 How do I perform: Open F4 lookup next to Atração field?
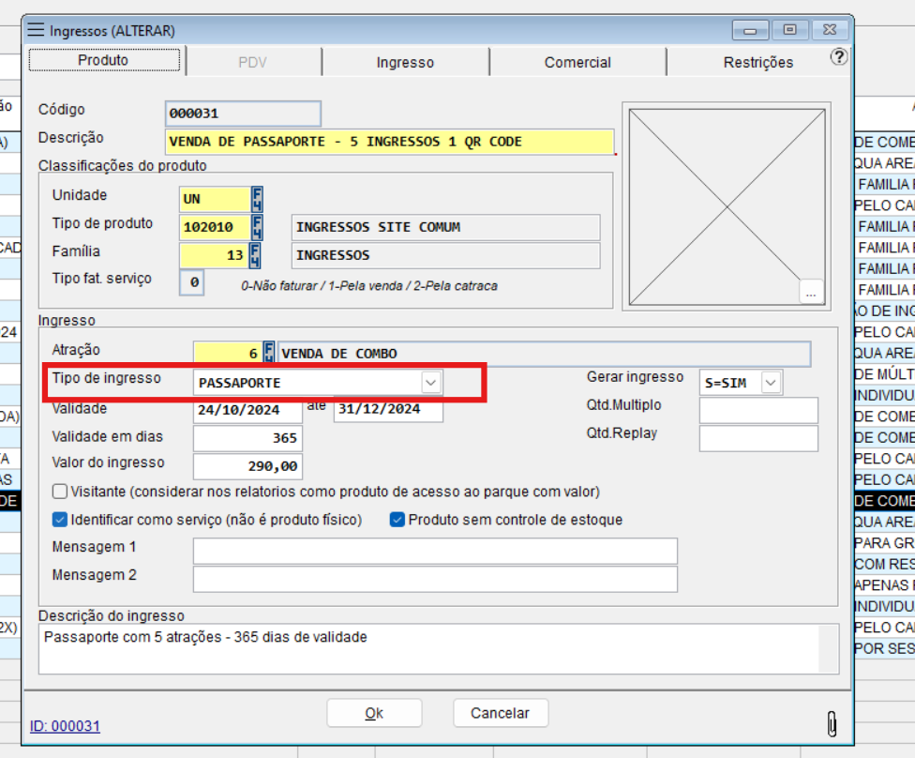click(x=269, y=354)
